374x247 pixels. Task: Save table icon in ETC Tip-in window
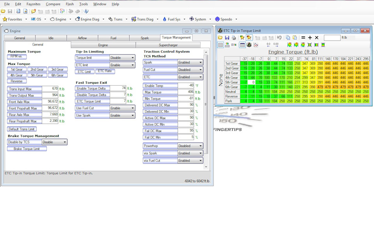tap(227, 38)
